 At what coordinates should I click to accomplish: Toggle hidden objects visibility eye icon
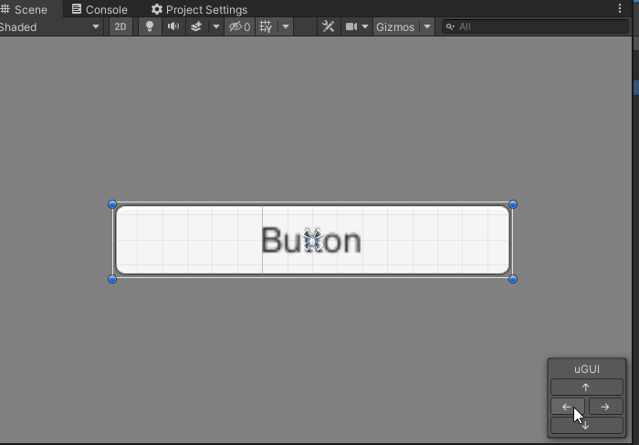tap(239, 26)
